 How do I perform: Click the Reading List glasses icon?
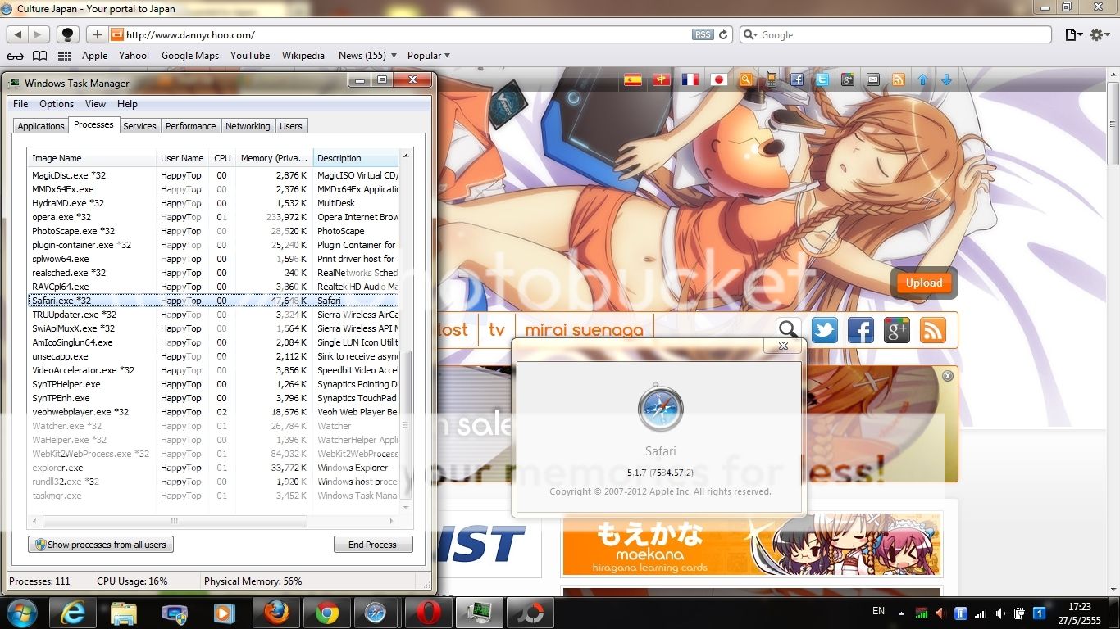pos(15,56)
